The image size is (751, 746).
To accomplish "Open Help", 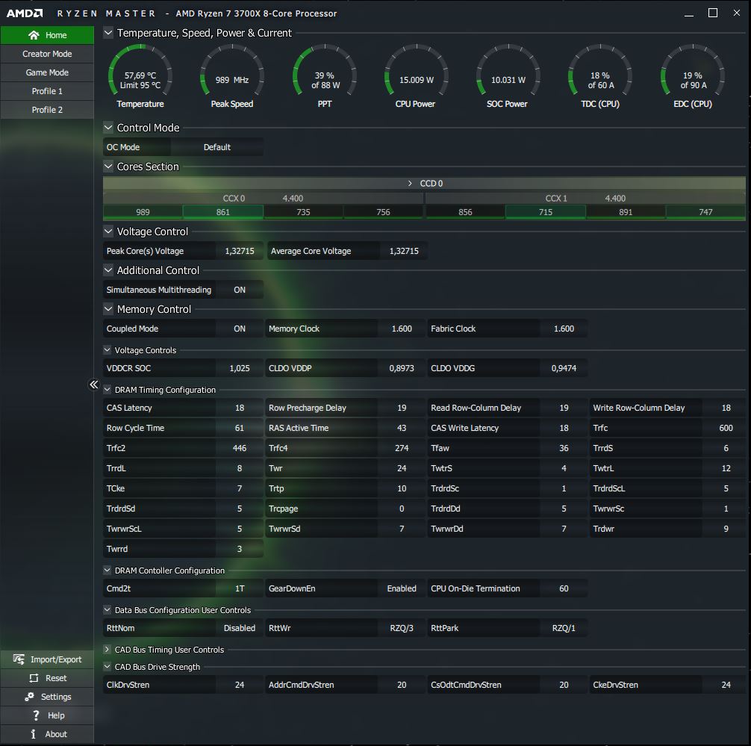I will pos(47,715).
